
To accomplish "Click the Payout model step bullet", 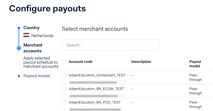I will 19,76.
